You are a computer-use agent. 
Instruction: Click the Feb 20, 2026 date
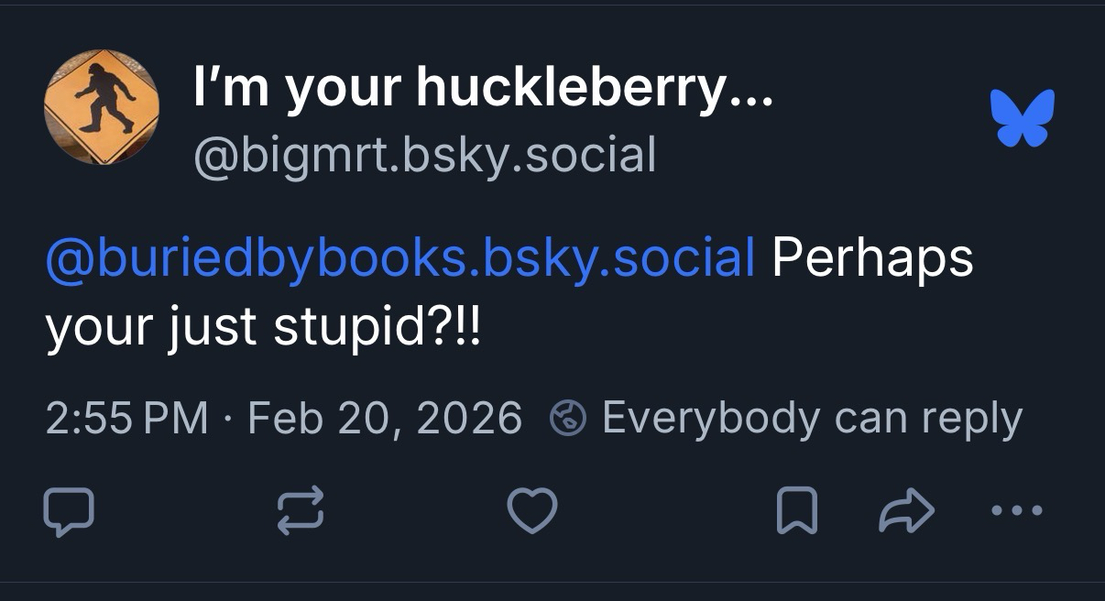coord(385,420)
